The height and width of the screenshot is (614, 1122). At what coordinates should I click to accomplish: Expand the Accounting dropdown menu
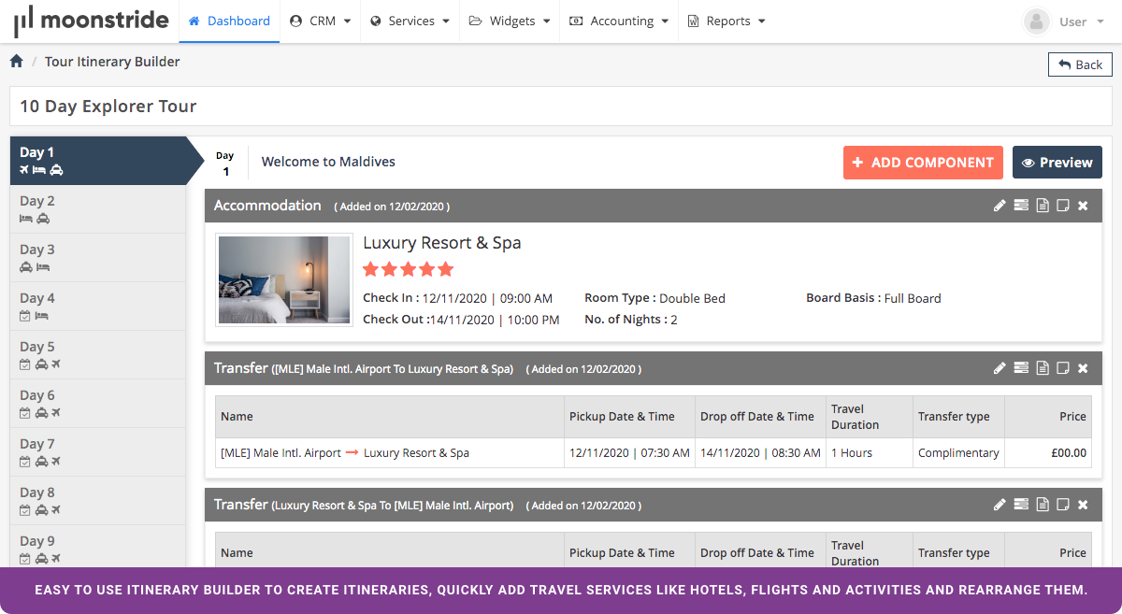(x=619, y=21)
